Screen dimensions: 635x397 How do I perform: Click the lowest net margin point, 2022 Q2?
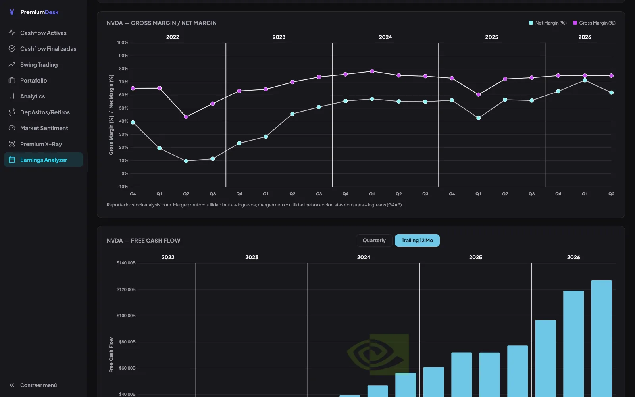pos(186,161)
